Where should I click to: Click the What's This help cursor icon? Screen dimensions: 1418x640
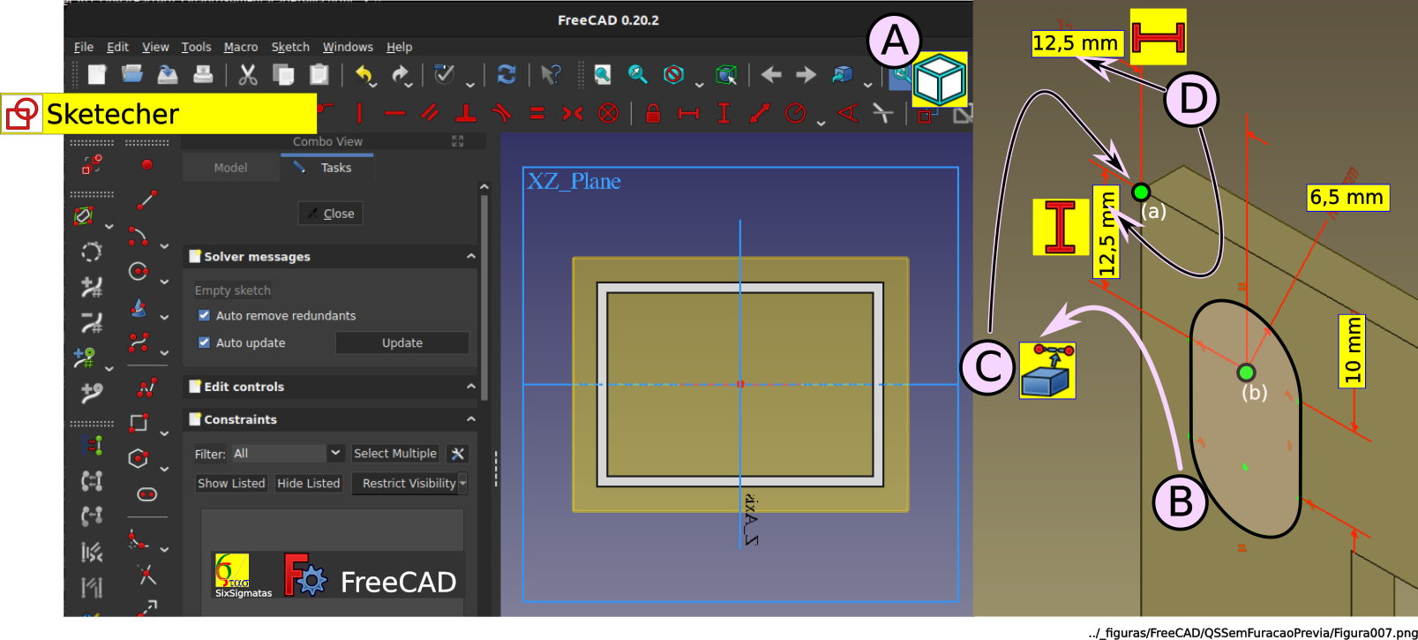551,75
